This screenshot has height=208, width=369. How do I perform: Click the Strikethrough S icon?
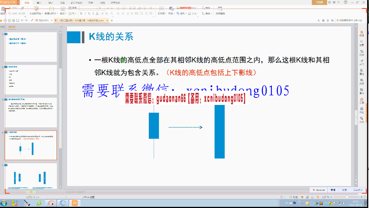coord(93,14)
